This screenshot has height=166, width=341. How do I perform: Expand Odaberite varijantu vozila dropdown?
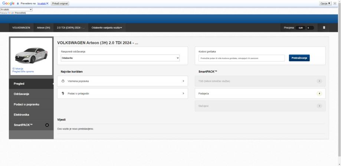[107, 27]
